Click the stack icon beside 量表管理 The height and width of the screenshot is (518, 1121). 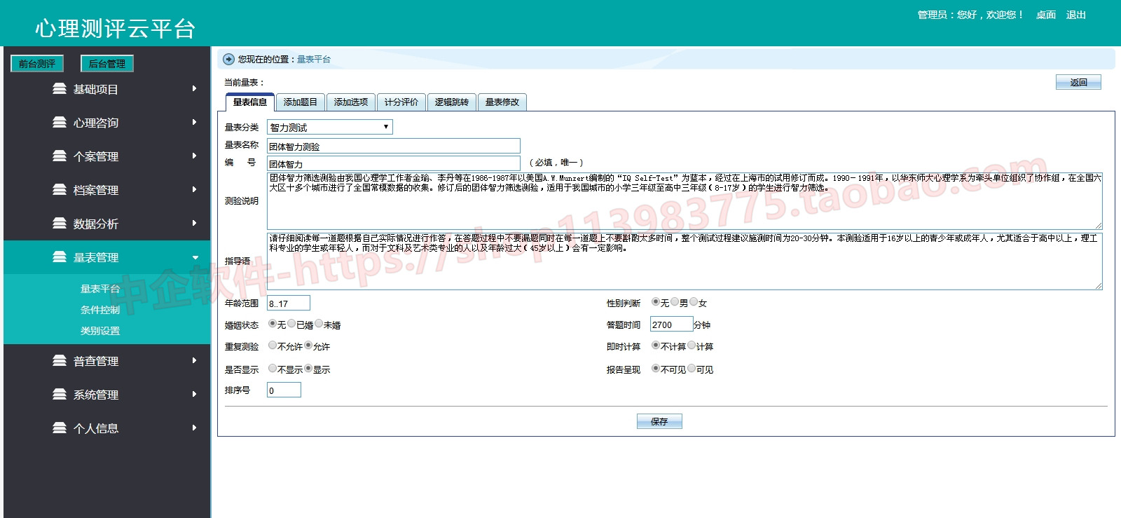tap(60, 257)
